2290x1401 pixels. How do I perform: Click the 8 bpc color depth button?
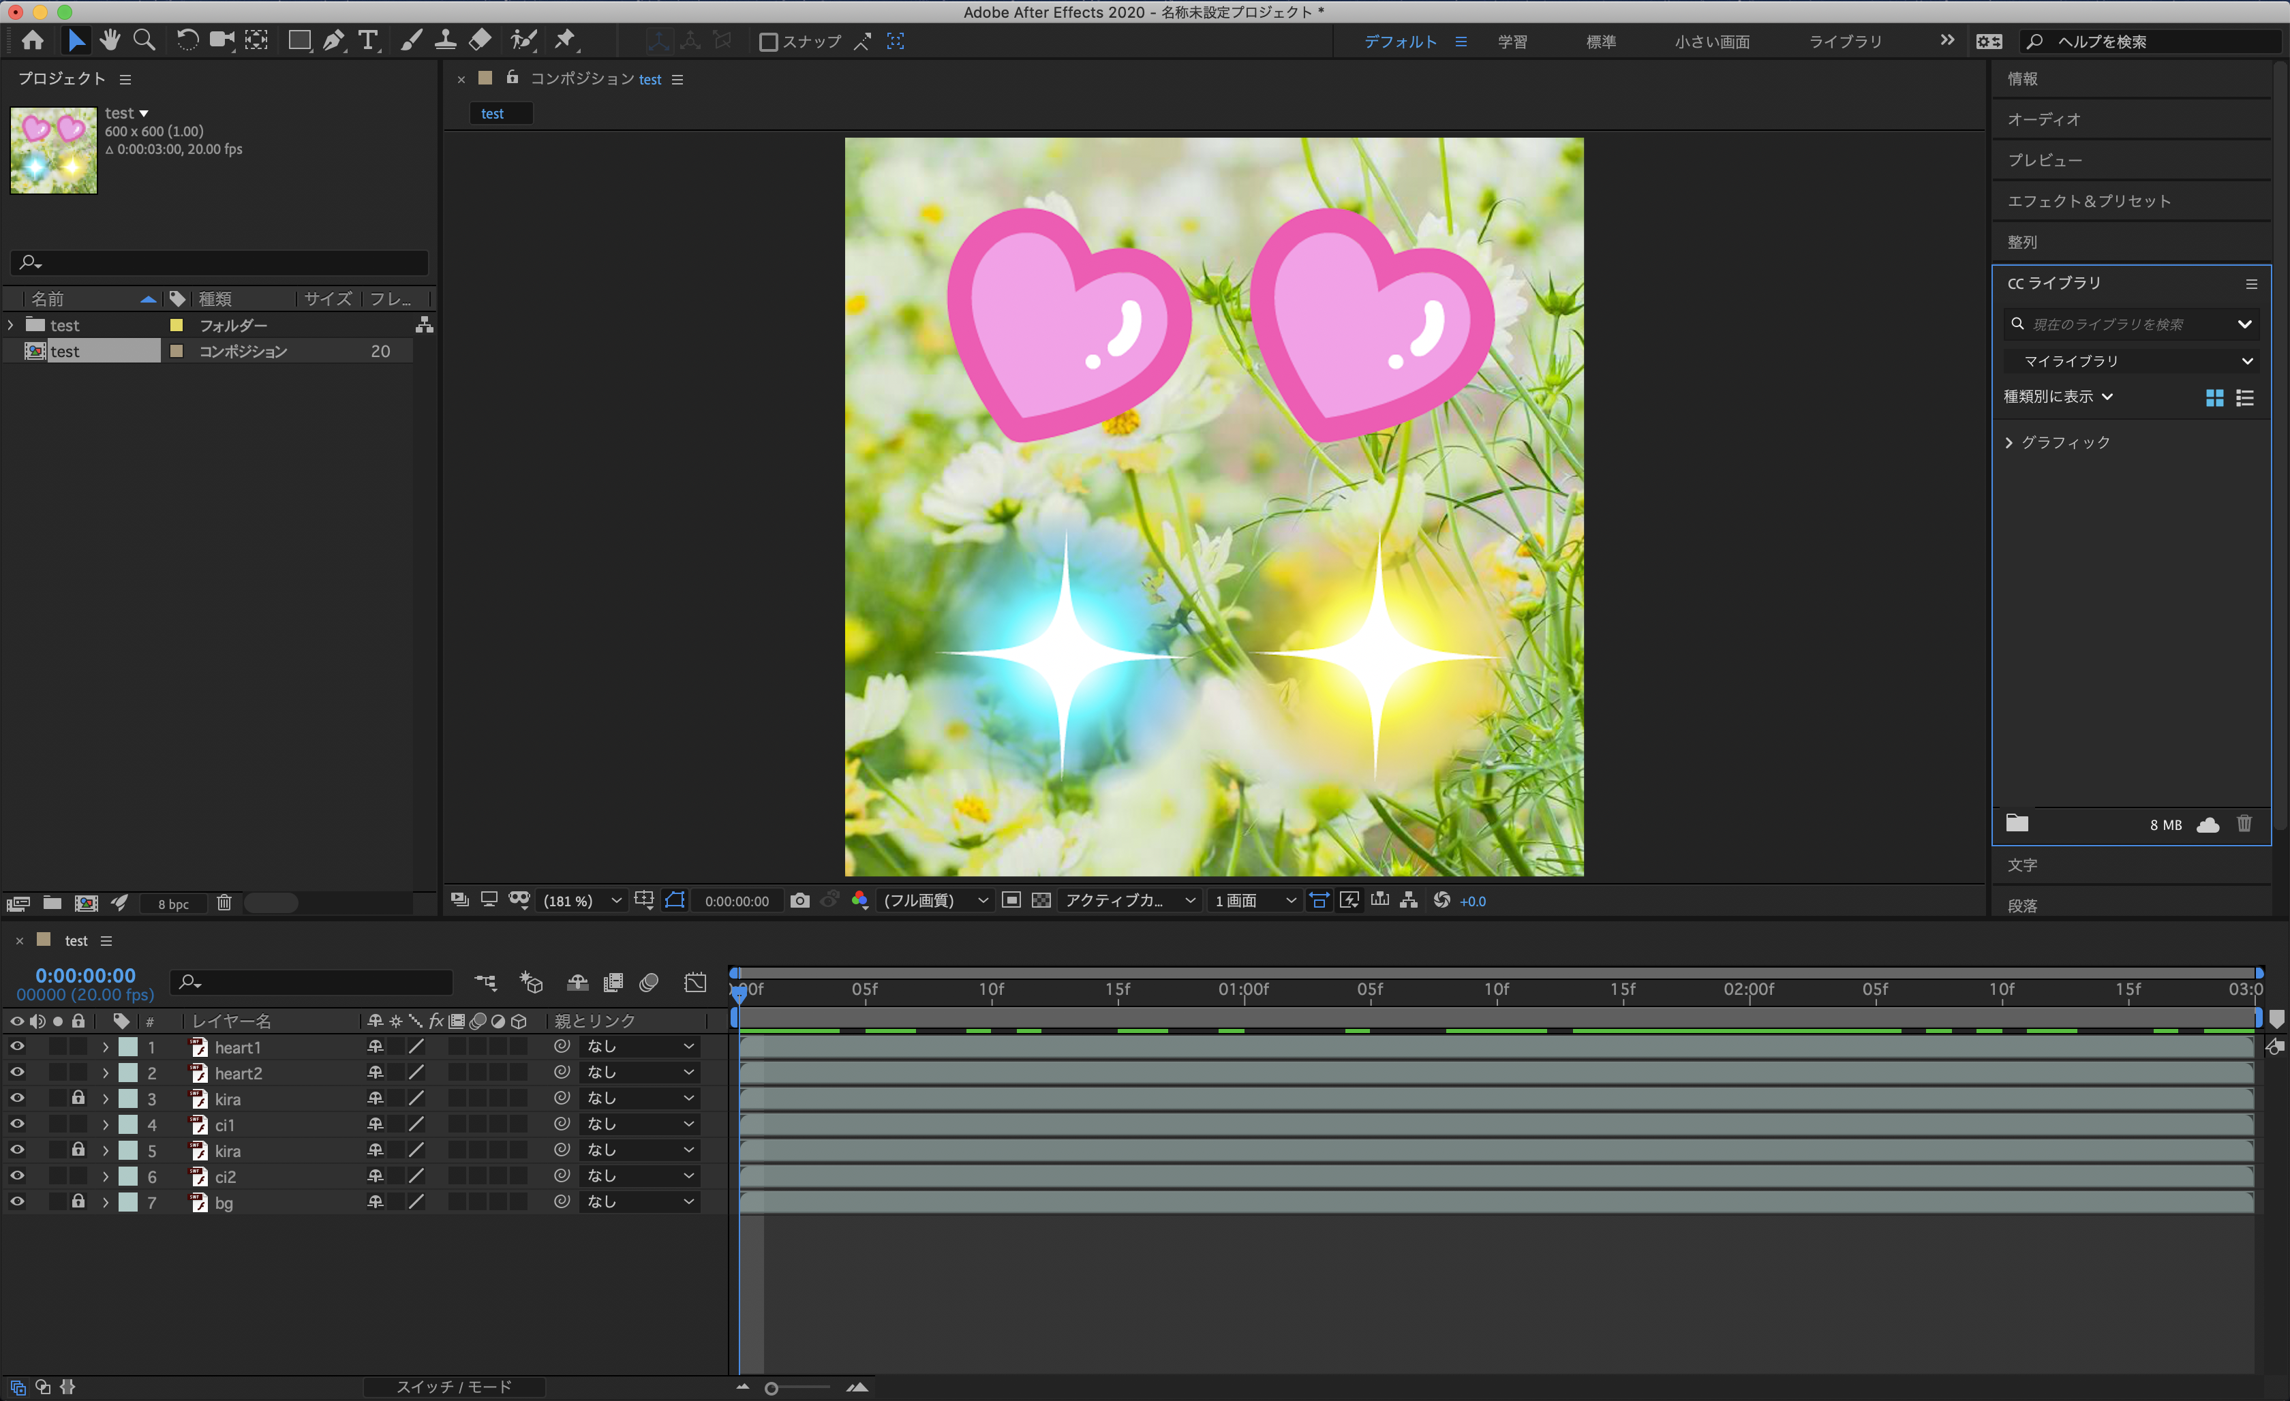click(x=173, y=904)
